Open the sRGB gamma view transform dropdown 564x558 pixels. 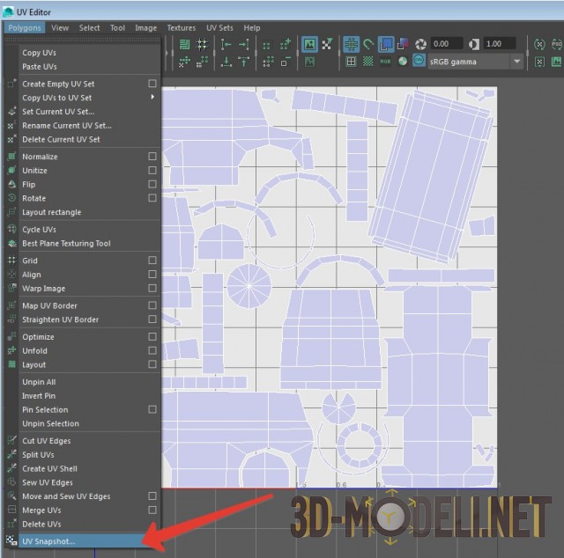coord(517,62)
